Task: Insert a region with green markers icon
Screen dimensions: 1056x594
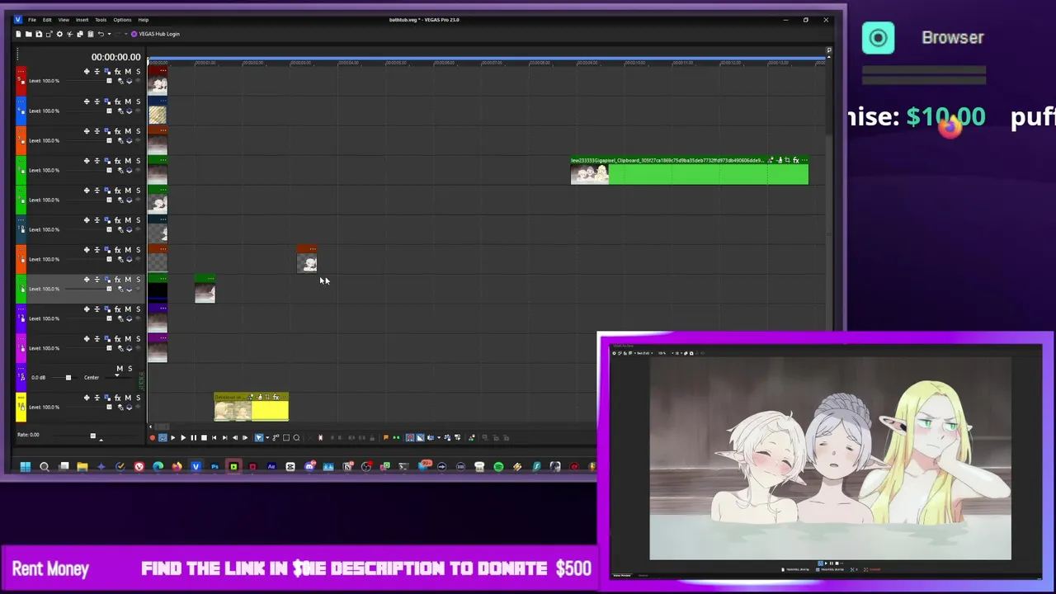Action: (x=396, y=437)
